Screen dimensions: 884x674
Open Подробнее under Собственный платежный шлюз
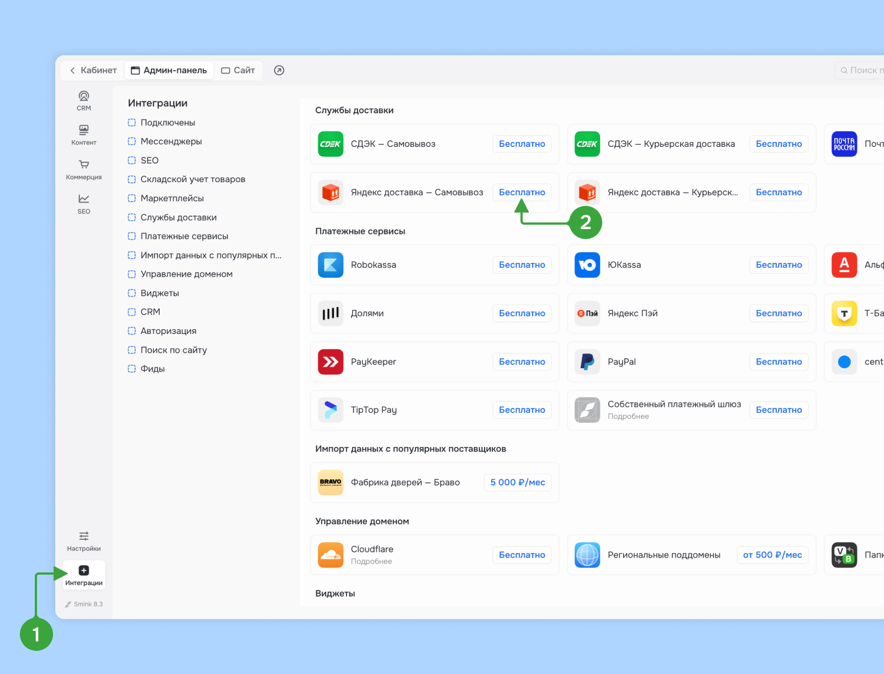click(628, 417)
